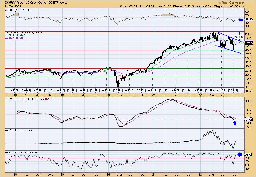Click the 'RSI(14) 48.16' panel legend
The image size is (256, 177).
[18, 10]
